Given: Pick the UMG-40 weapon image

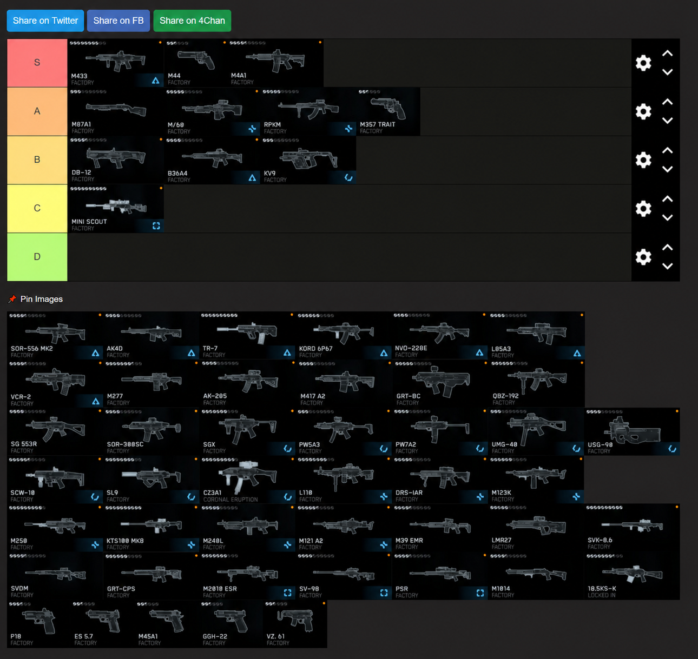Looking at the screenshot, I should (x=536, y=431).
